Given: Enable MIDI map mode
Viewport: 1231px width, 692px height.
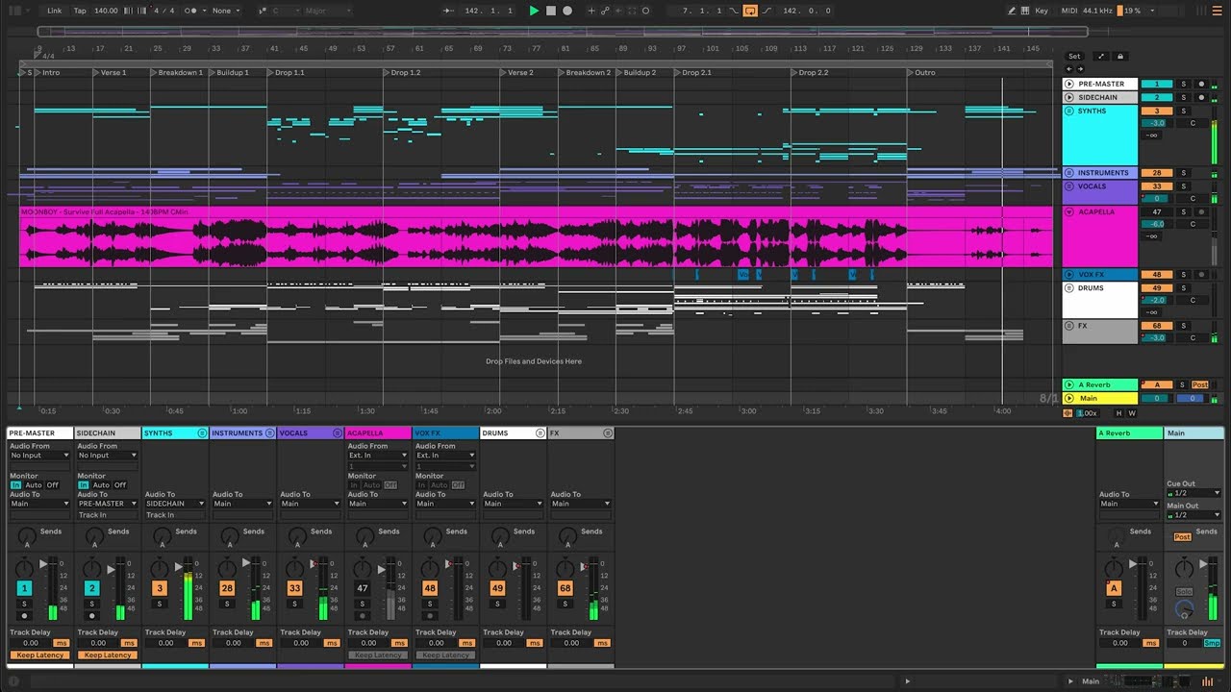Looking at the screenshot, I should (x=1068, y=11).
